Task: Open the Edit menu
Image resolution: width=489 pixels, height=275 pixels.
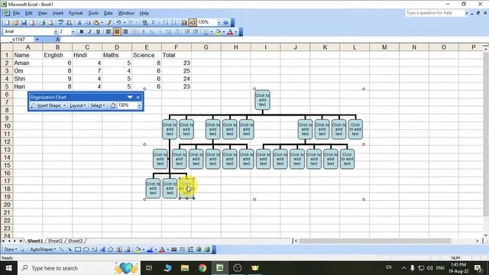Action: pyautogui.click(x=29, y=13)
